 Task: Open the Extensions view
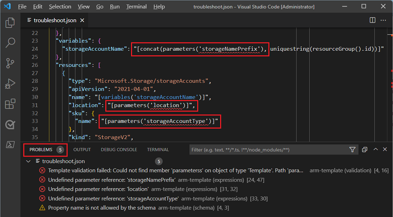pos(10,104)
